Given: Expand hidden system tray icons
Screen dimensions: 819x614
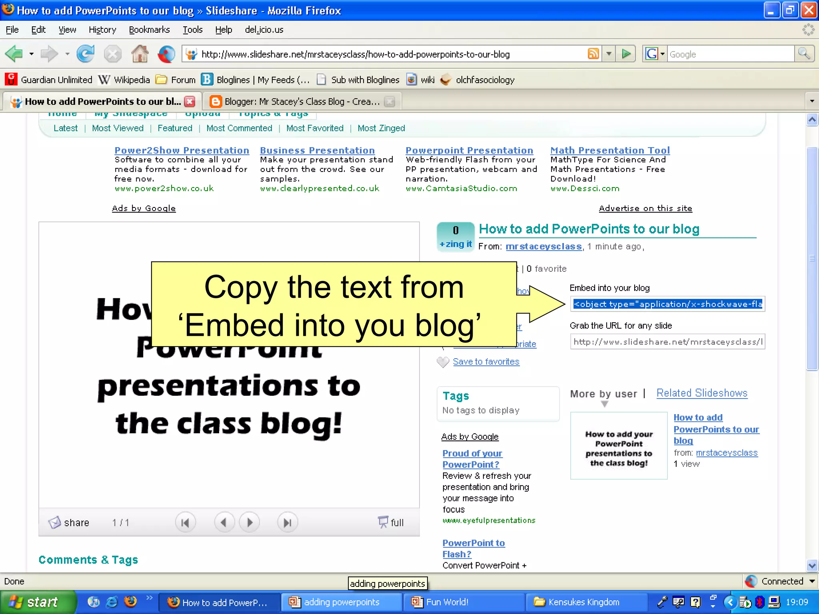Looking at the screenshot, I should 730,602.
